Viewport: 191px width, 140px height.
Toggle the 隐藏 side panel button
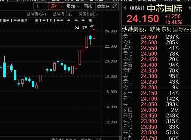[x=103, y=6]
